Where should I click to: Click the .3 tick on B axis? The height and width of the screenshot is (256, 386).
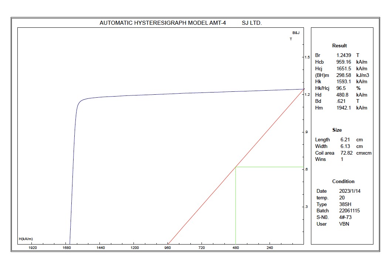(x=306, y=207)
